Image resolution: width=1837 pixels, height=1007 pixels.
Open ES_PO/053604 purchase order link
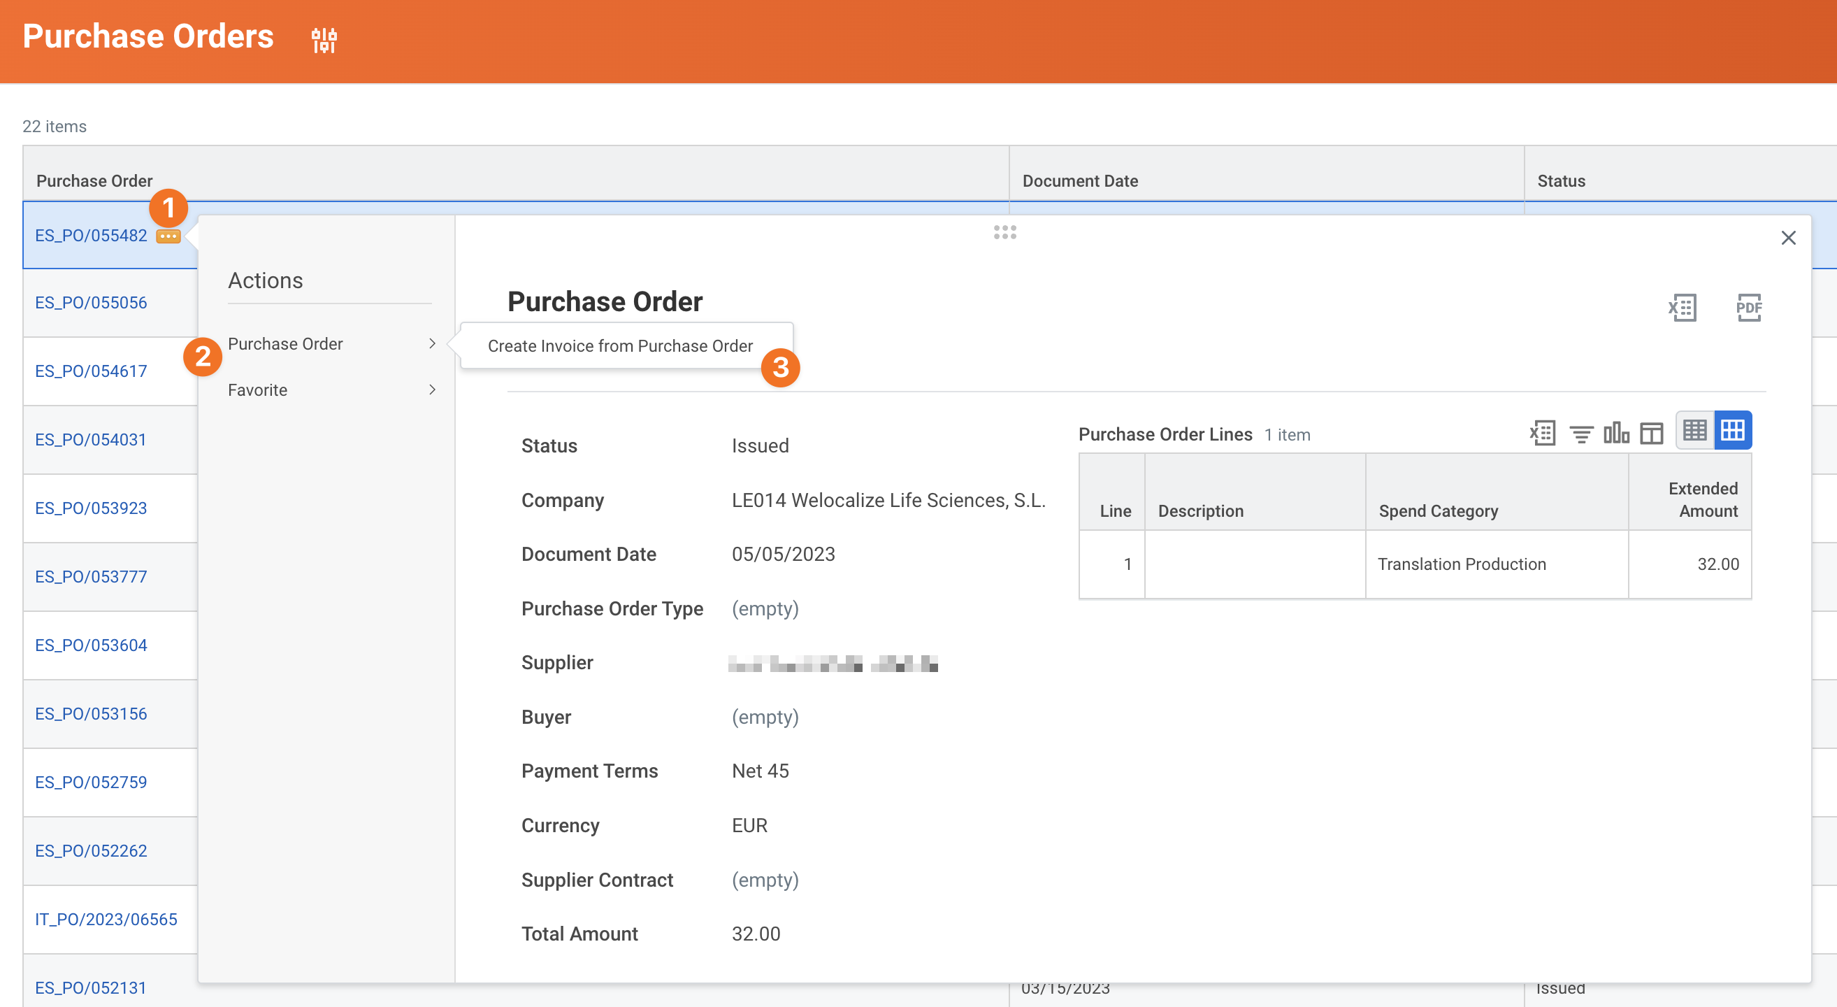pos(92,645)
